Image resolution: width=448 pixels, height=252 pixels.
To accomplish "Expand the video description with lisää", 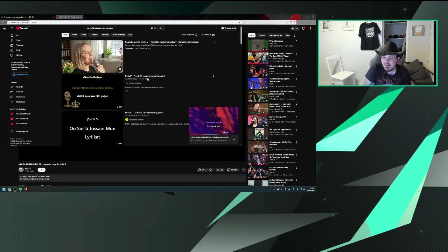I will coord(48,179).
